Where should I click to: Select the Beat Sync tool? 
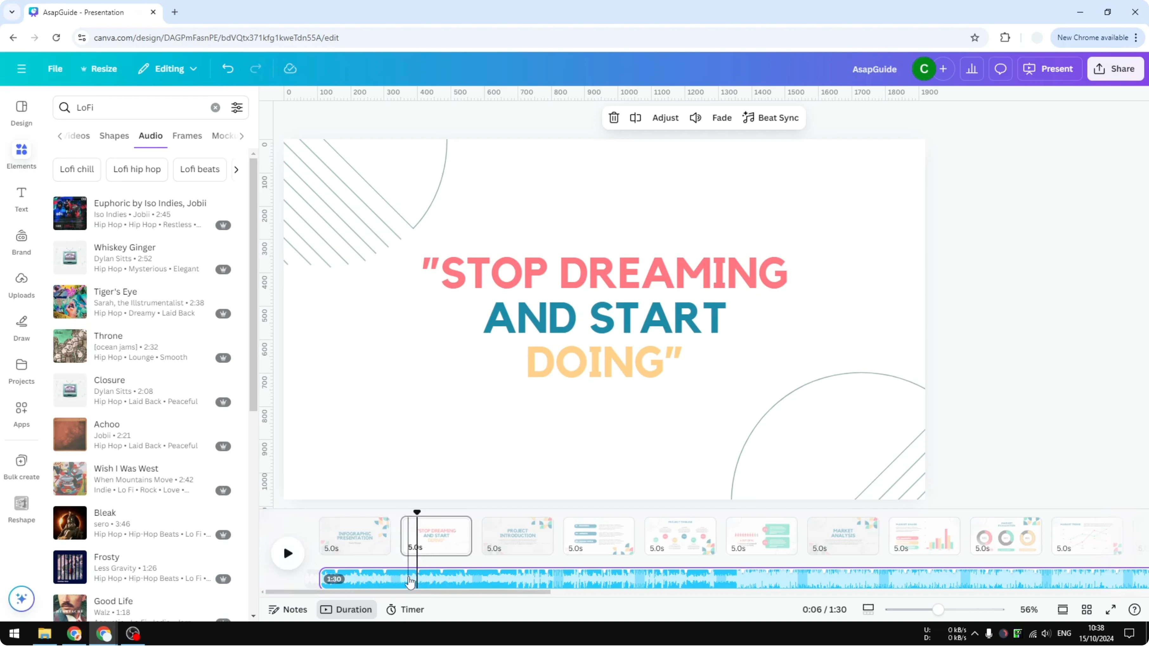click(x=771, y=117)
